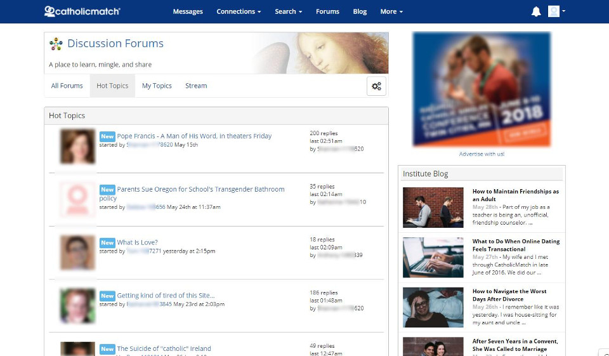Switch to the All Forums tab
Image resolution: width=609 pixels, height=356 pixels.
[67, 86]
